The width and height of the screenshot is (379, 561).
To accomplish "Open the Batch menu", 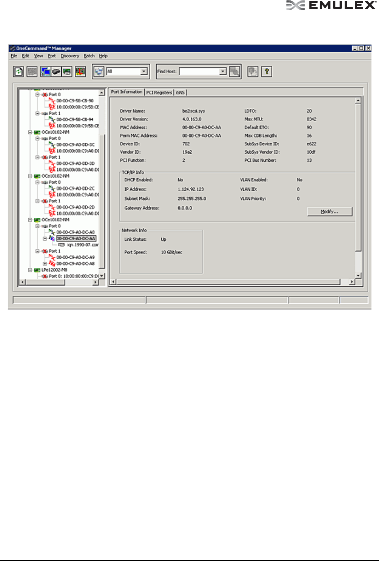I will [89, 56].
